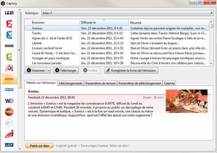Select the NRJ 12 channel logo
This screenshot has height=153, width=217.
tap(9, 134)
